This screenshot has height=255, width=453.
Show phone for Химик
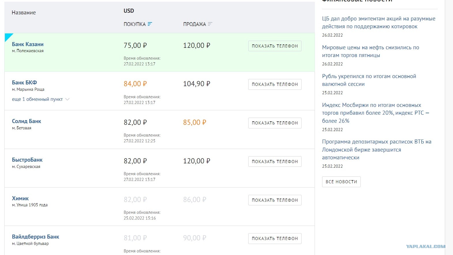point(275,200)
